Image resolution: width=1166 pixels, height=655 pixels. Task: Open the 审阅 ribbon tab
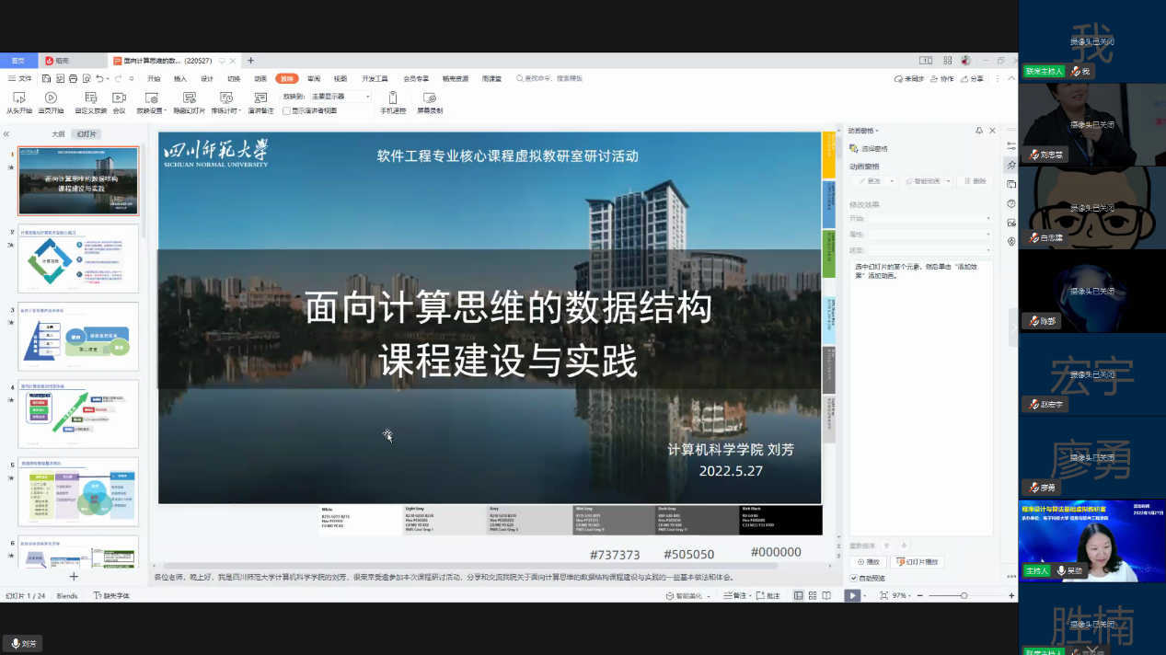pos(314,79)
